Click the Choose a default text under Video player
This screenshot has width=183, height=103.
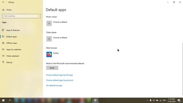click(x=60, y=37)
